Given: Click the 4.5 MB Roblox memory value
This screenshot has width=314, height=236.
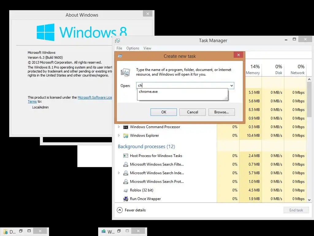Looking at the screenshot, I should pyautogui.click(x=254, y=190).
